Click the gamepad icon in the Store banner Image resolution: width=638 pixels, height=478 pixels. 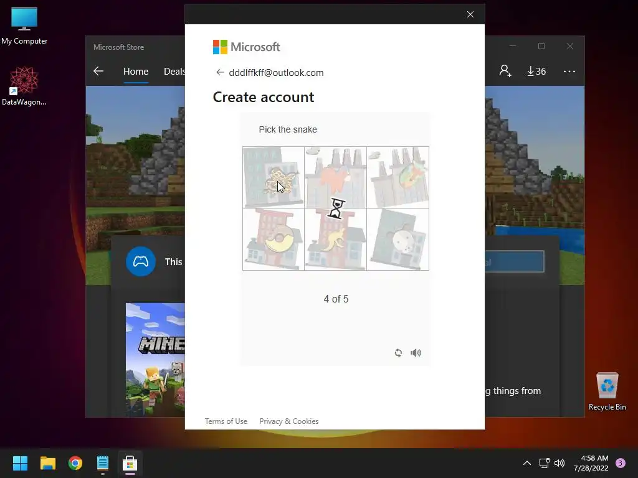(141, 262)
